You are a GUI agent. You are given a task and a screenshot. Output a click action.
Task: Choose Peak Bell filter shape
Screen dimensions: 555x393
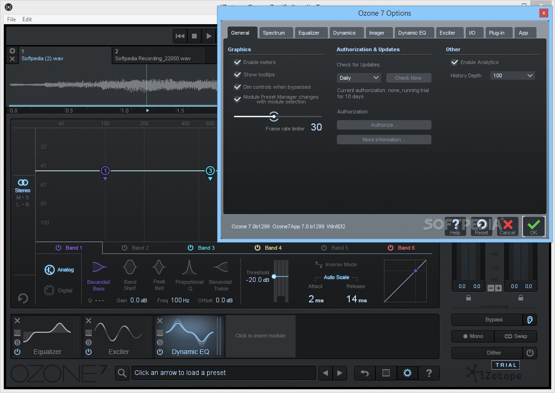[159, 276]
